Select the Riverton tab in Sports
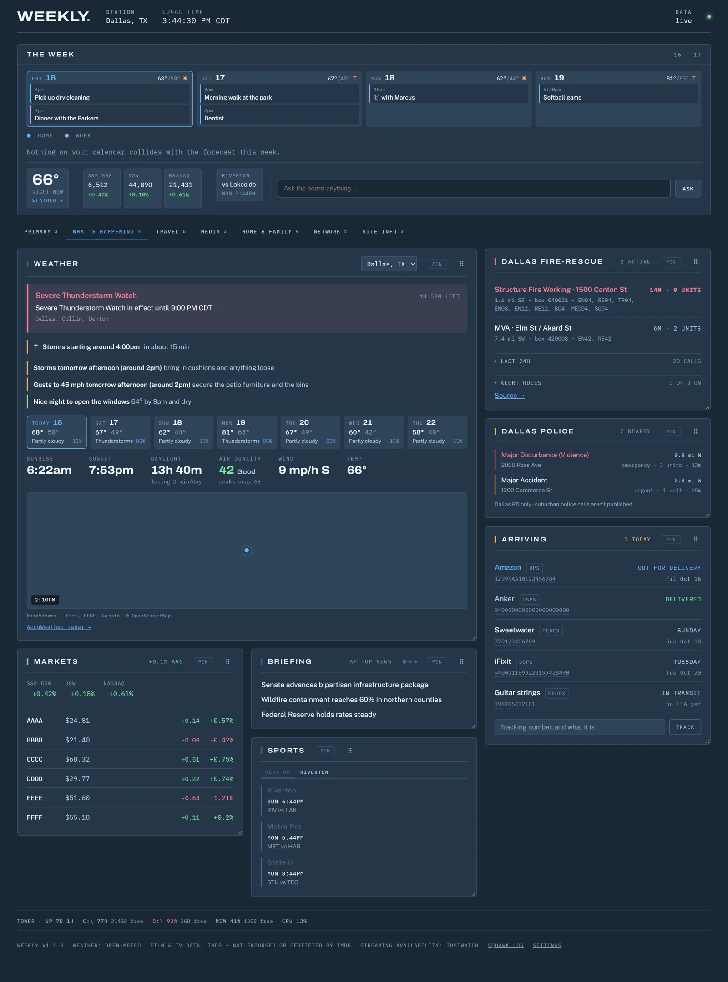The image size is (728, 982). (314, 772)
